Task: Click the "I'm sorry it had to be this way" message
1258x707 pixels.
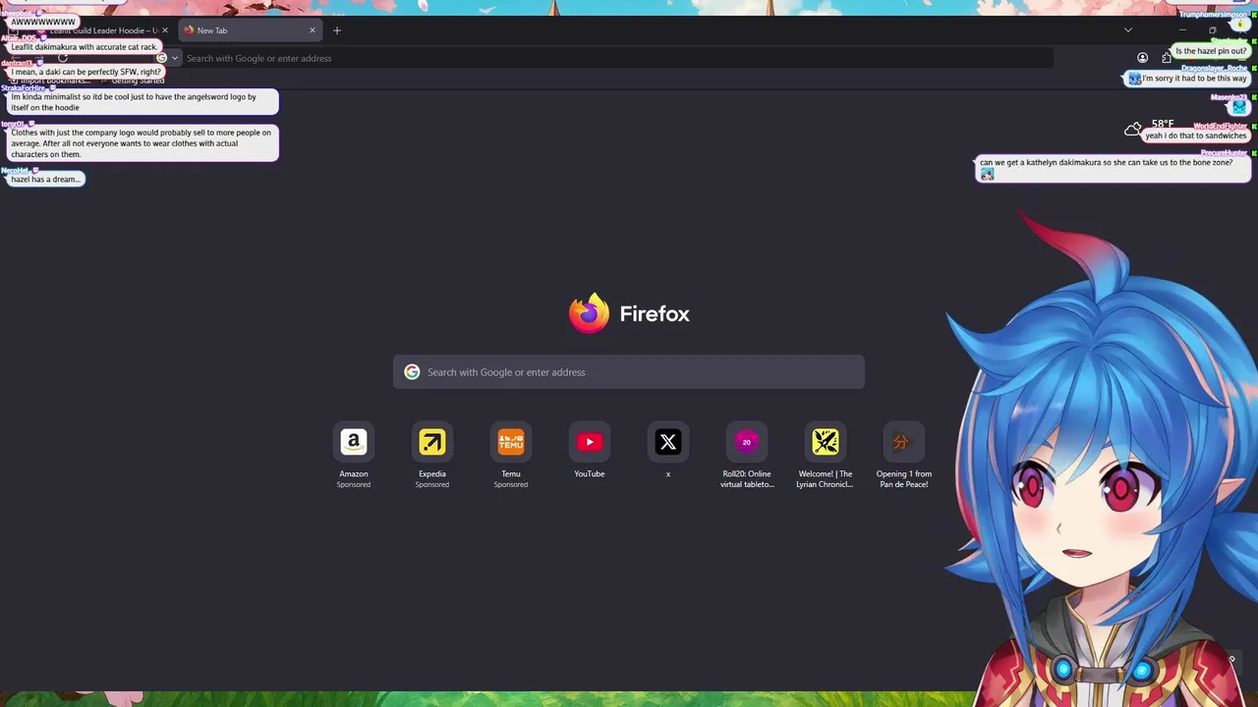Action: click(x=1188, y=79)
